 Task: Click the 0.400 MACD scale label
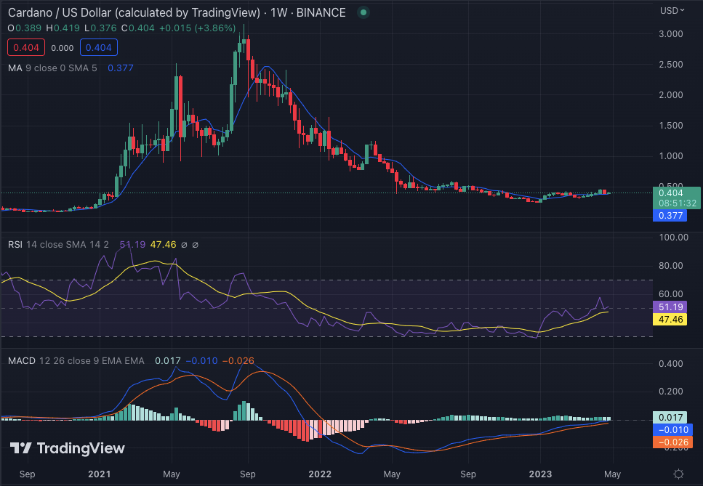(x=671, y=363)
